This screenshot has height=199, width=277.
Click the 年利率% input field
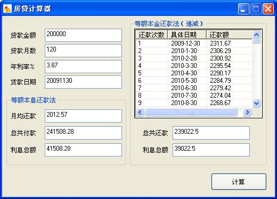point(83,66)
